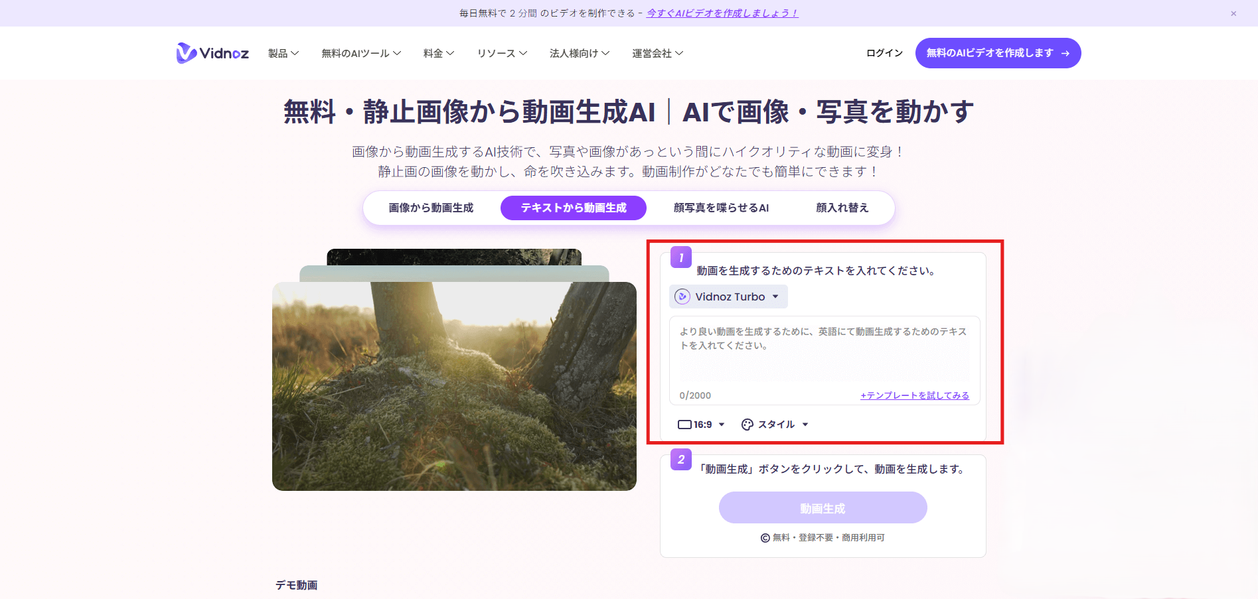Click the palette icon beside スタイル
Viewport: 1258px width, 599px height.
click(x=746, y=424)
